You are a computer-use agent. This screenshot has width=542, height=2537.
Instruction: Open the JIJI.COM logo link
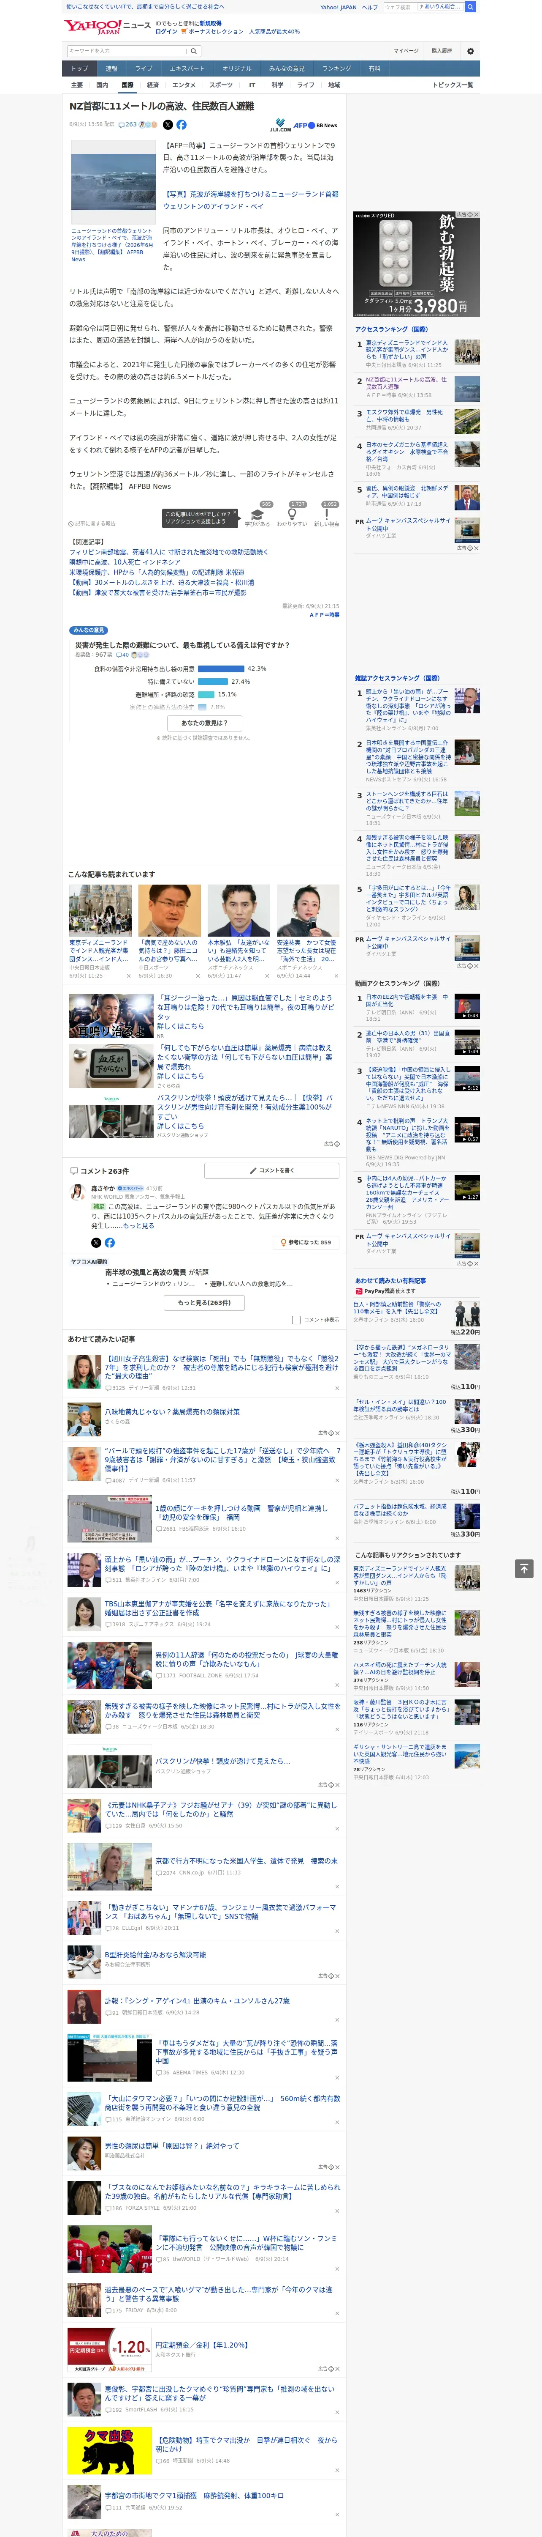coord(280,126)
